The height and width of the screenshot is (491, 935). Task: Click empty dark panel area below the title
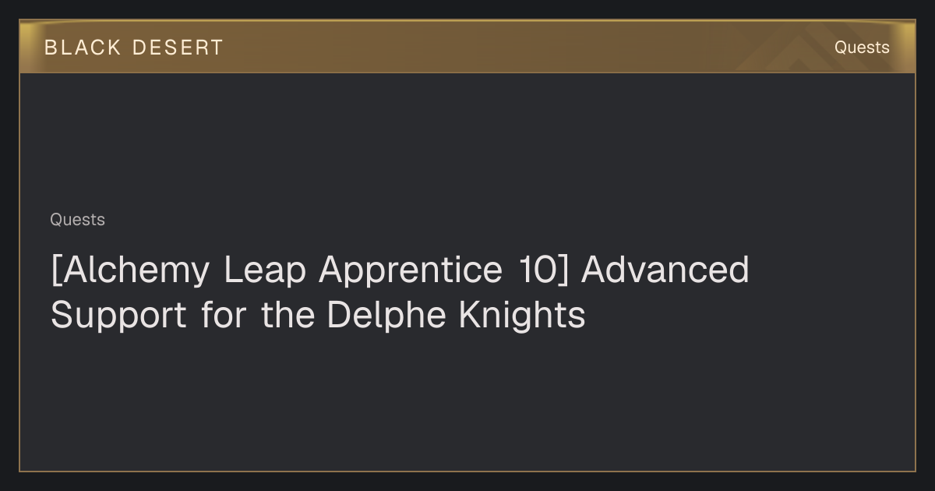click(x=467, y=405)
